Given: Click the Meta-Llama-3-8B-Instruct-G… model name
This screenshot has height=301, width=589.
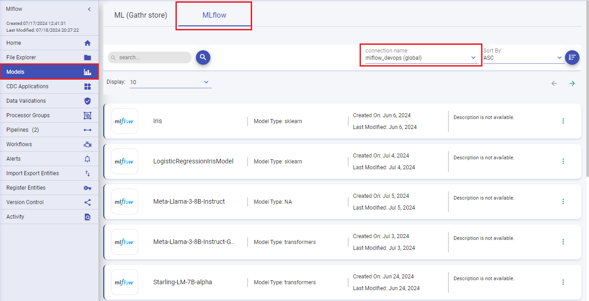Looking at the screenshot, I should coord(194,242).
